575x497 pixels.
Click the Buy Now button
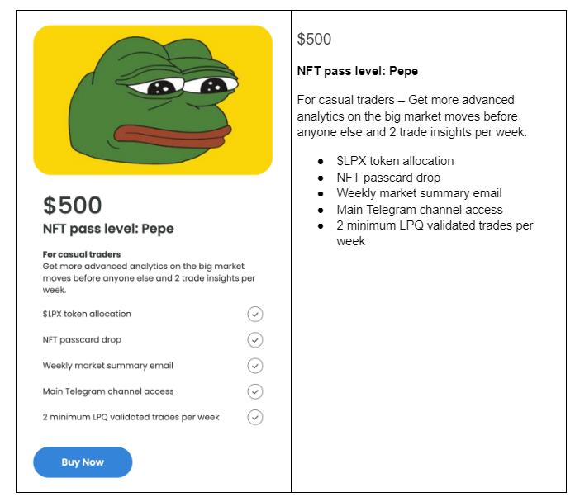pos(83,461)
